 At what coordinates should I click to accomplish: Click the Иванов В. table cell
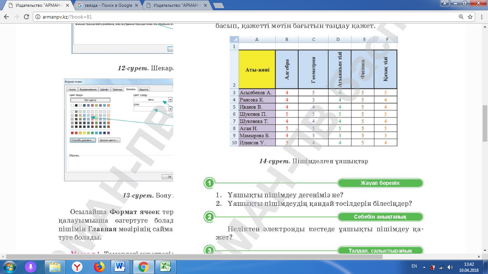pos(257,107)
